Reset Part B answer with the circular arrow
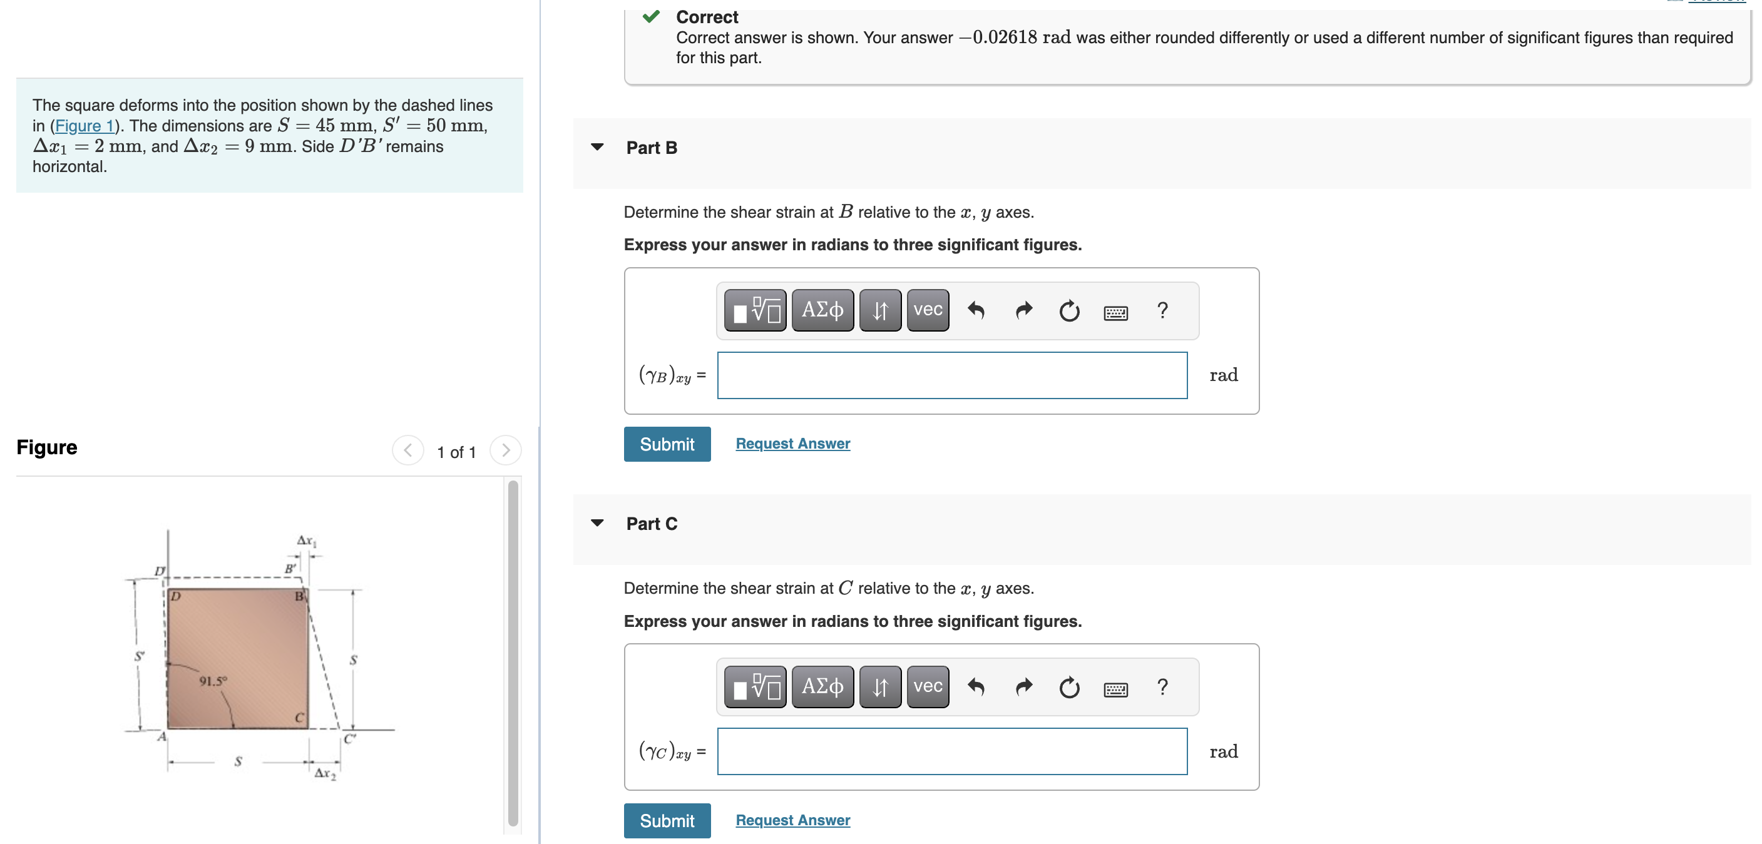 [1069, 311]
